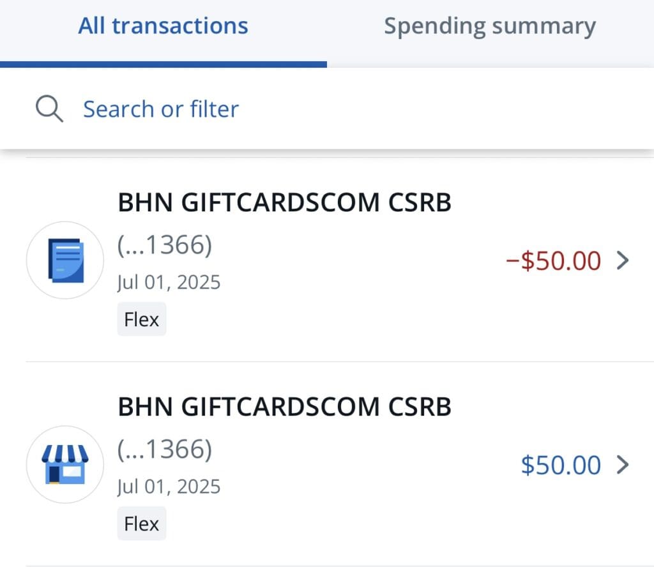Click the blue $50.00 amount

[x=561, y=465]
